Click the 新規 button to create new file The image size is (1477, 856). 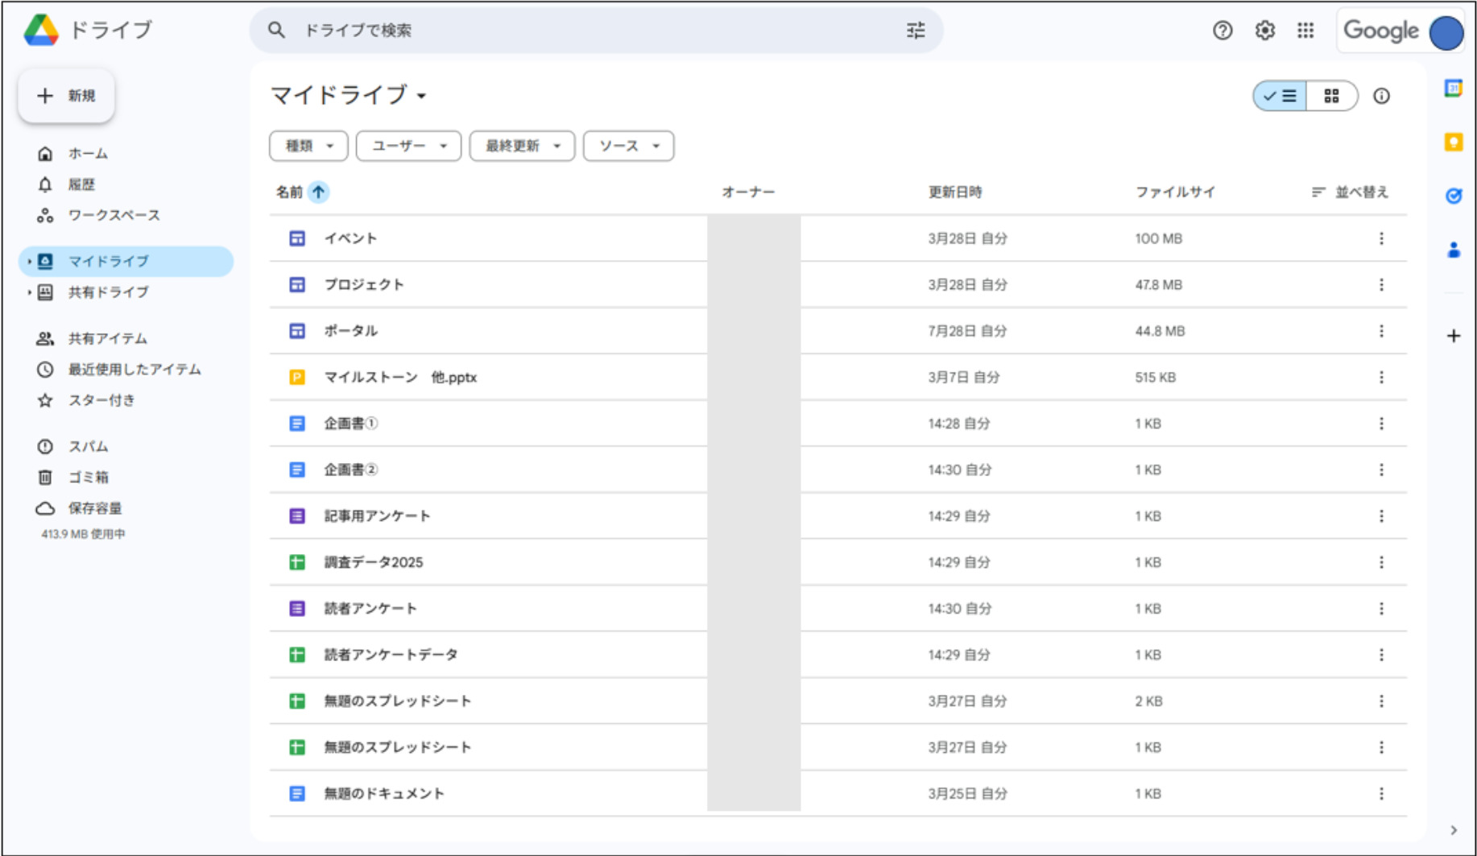point(66,95)
